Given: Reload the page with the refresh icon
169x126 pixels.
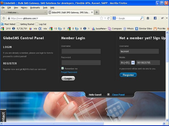Looking at the screenshot, I should tap(108, 18).
